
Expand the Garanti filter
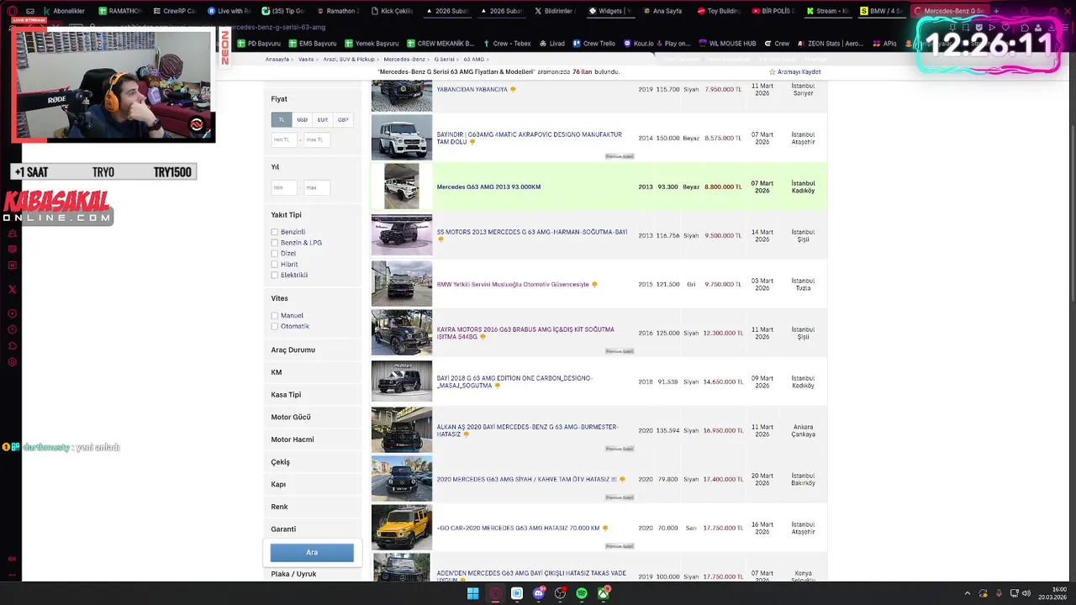(x=312, y=529)
